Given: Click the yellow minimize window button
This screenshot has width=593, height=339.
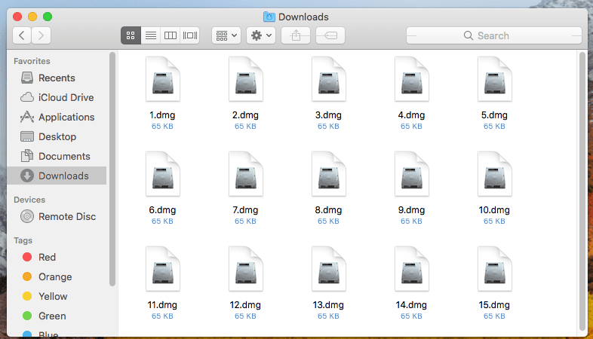Looking at the screenshot, I should coord(32,17).
